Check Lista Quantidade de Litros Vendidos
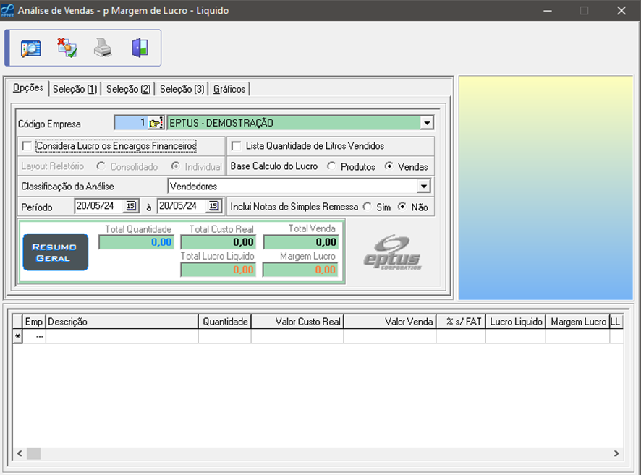 (236, 146)
